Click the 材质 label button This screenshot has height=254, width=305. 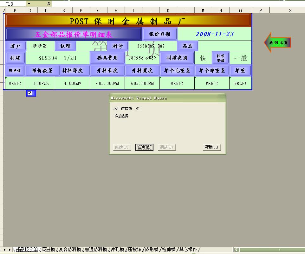coord(15,58)
